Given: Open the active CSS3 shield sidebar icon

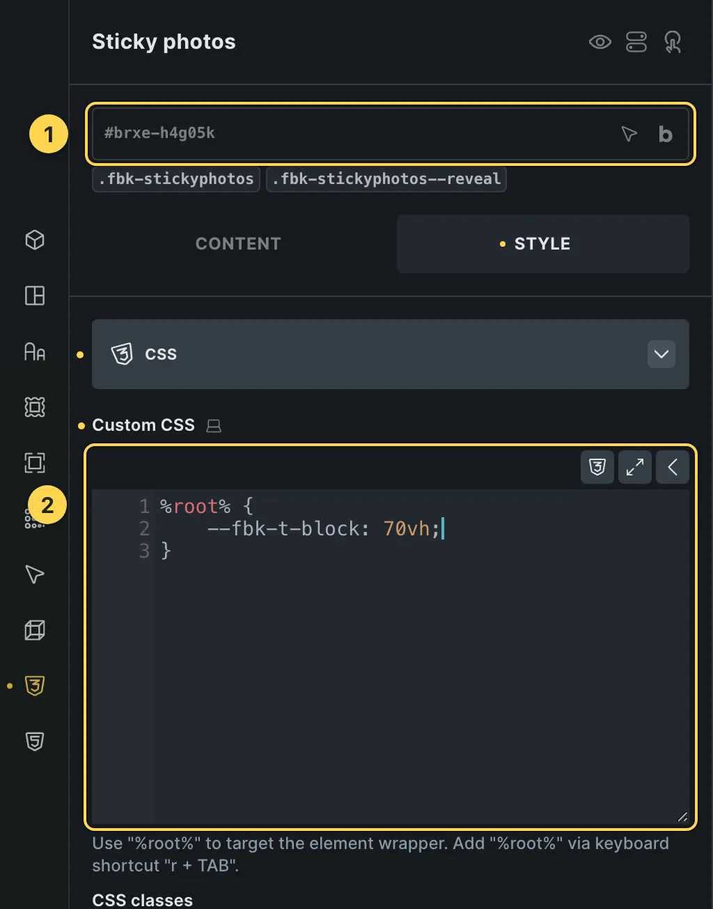Looking at the screenshot, I should click(x=35, y=686).
